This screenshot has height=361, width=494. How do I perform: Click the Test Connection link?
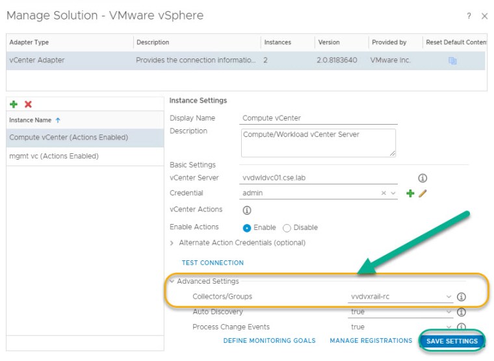[213, 263]
